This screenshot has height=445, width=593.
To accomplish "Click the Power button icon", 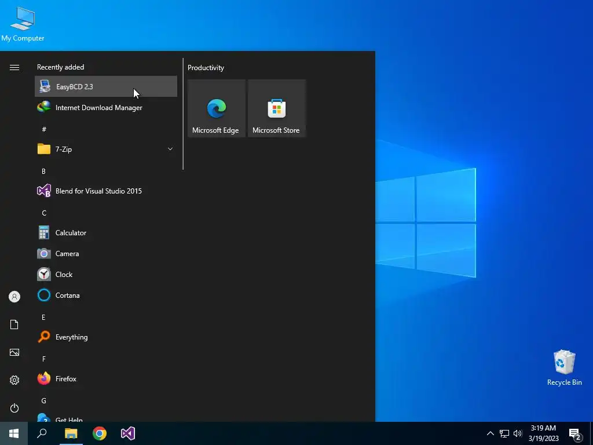I will [14, 408].
